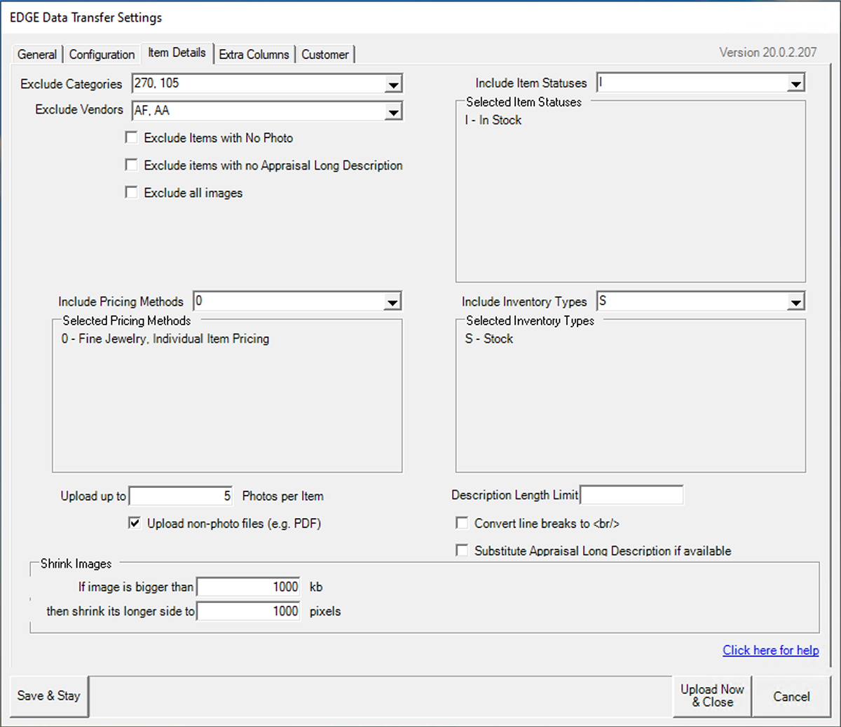841x727 pixels.
Task: Open the General tab
Action: [x=37, y=55]
